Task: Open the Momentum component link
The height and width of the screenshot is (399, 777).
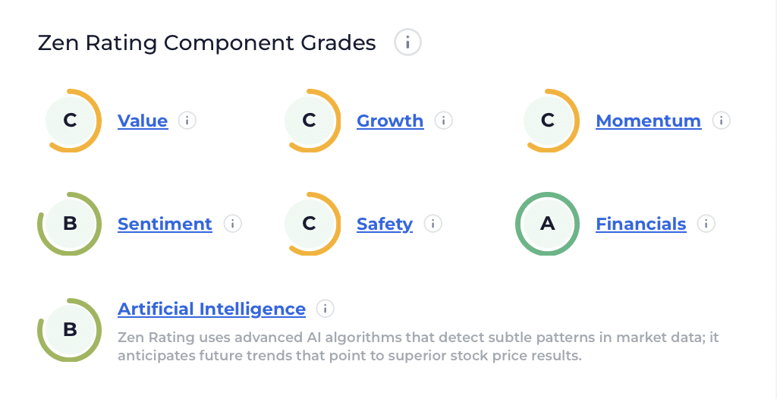Action: click(x=648, y=121)
